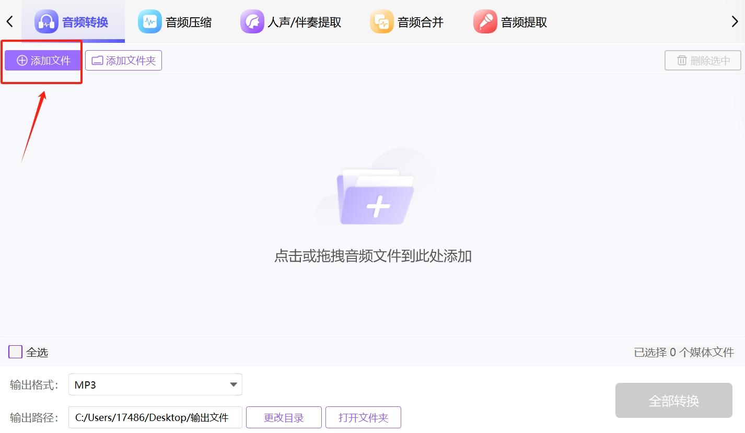The height and width of the screenshot is (433, 745).
Task: Click the plus icon on 添加文件 button
Action: tap(21, 60)
